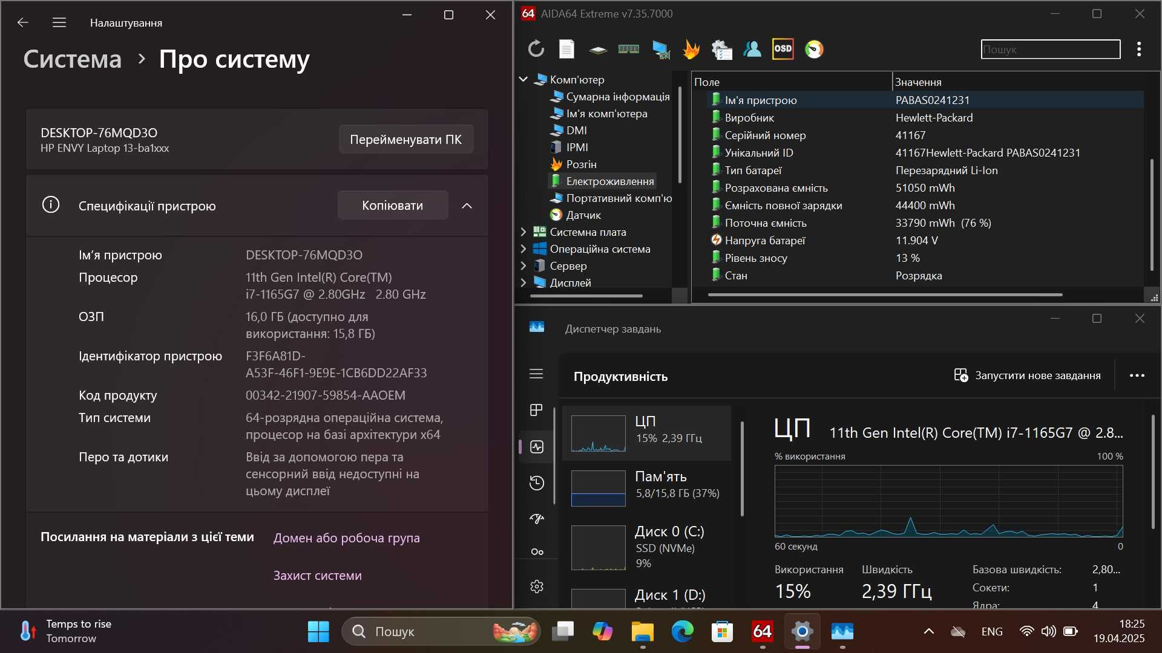Viewport: 1162px width, 653px height.
Task: Click Перейменувати ПК button
Action: (405, 139)
